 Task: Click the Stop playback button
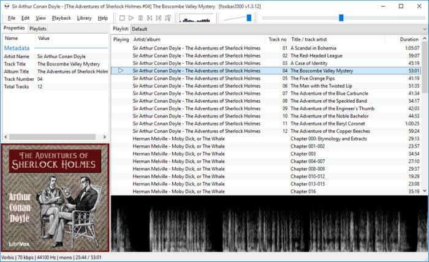pos(122,18)
